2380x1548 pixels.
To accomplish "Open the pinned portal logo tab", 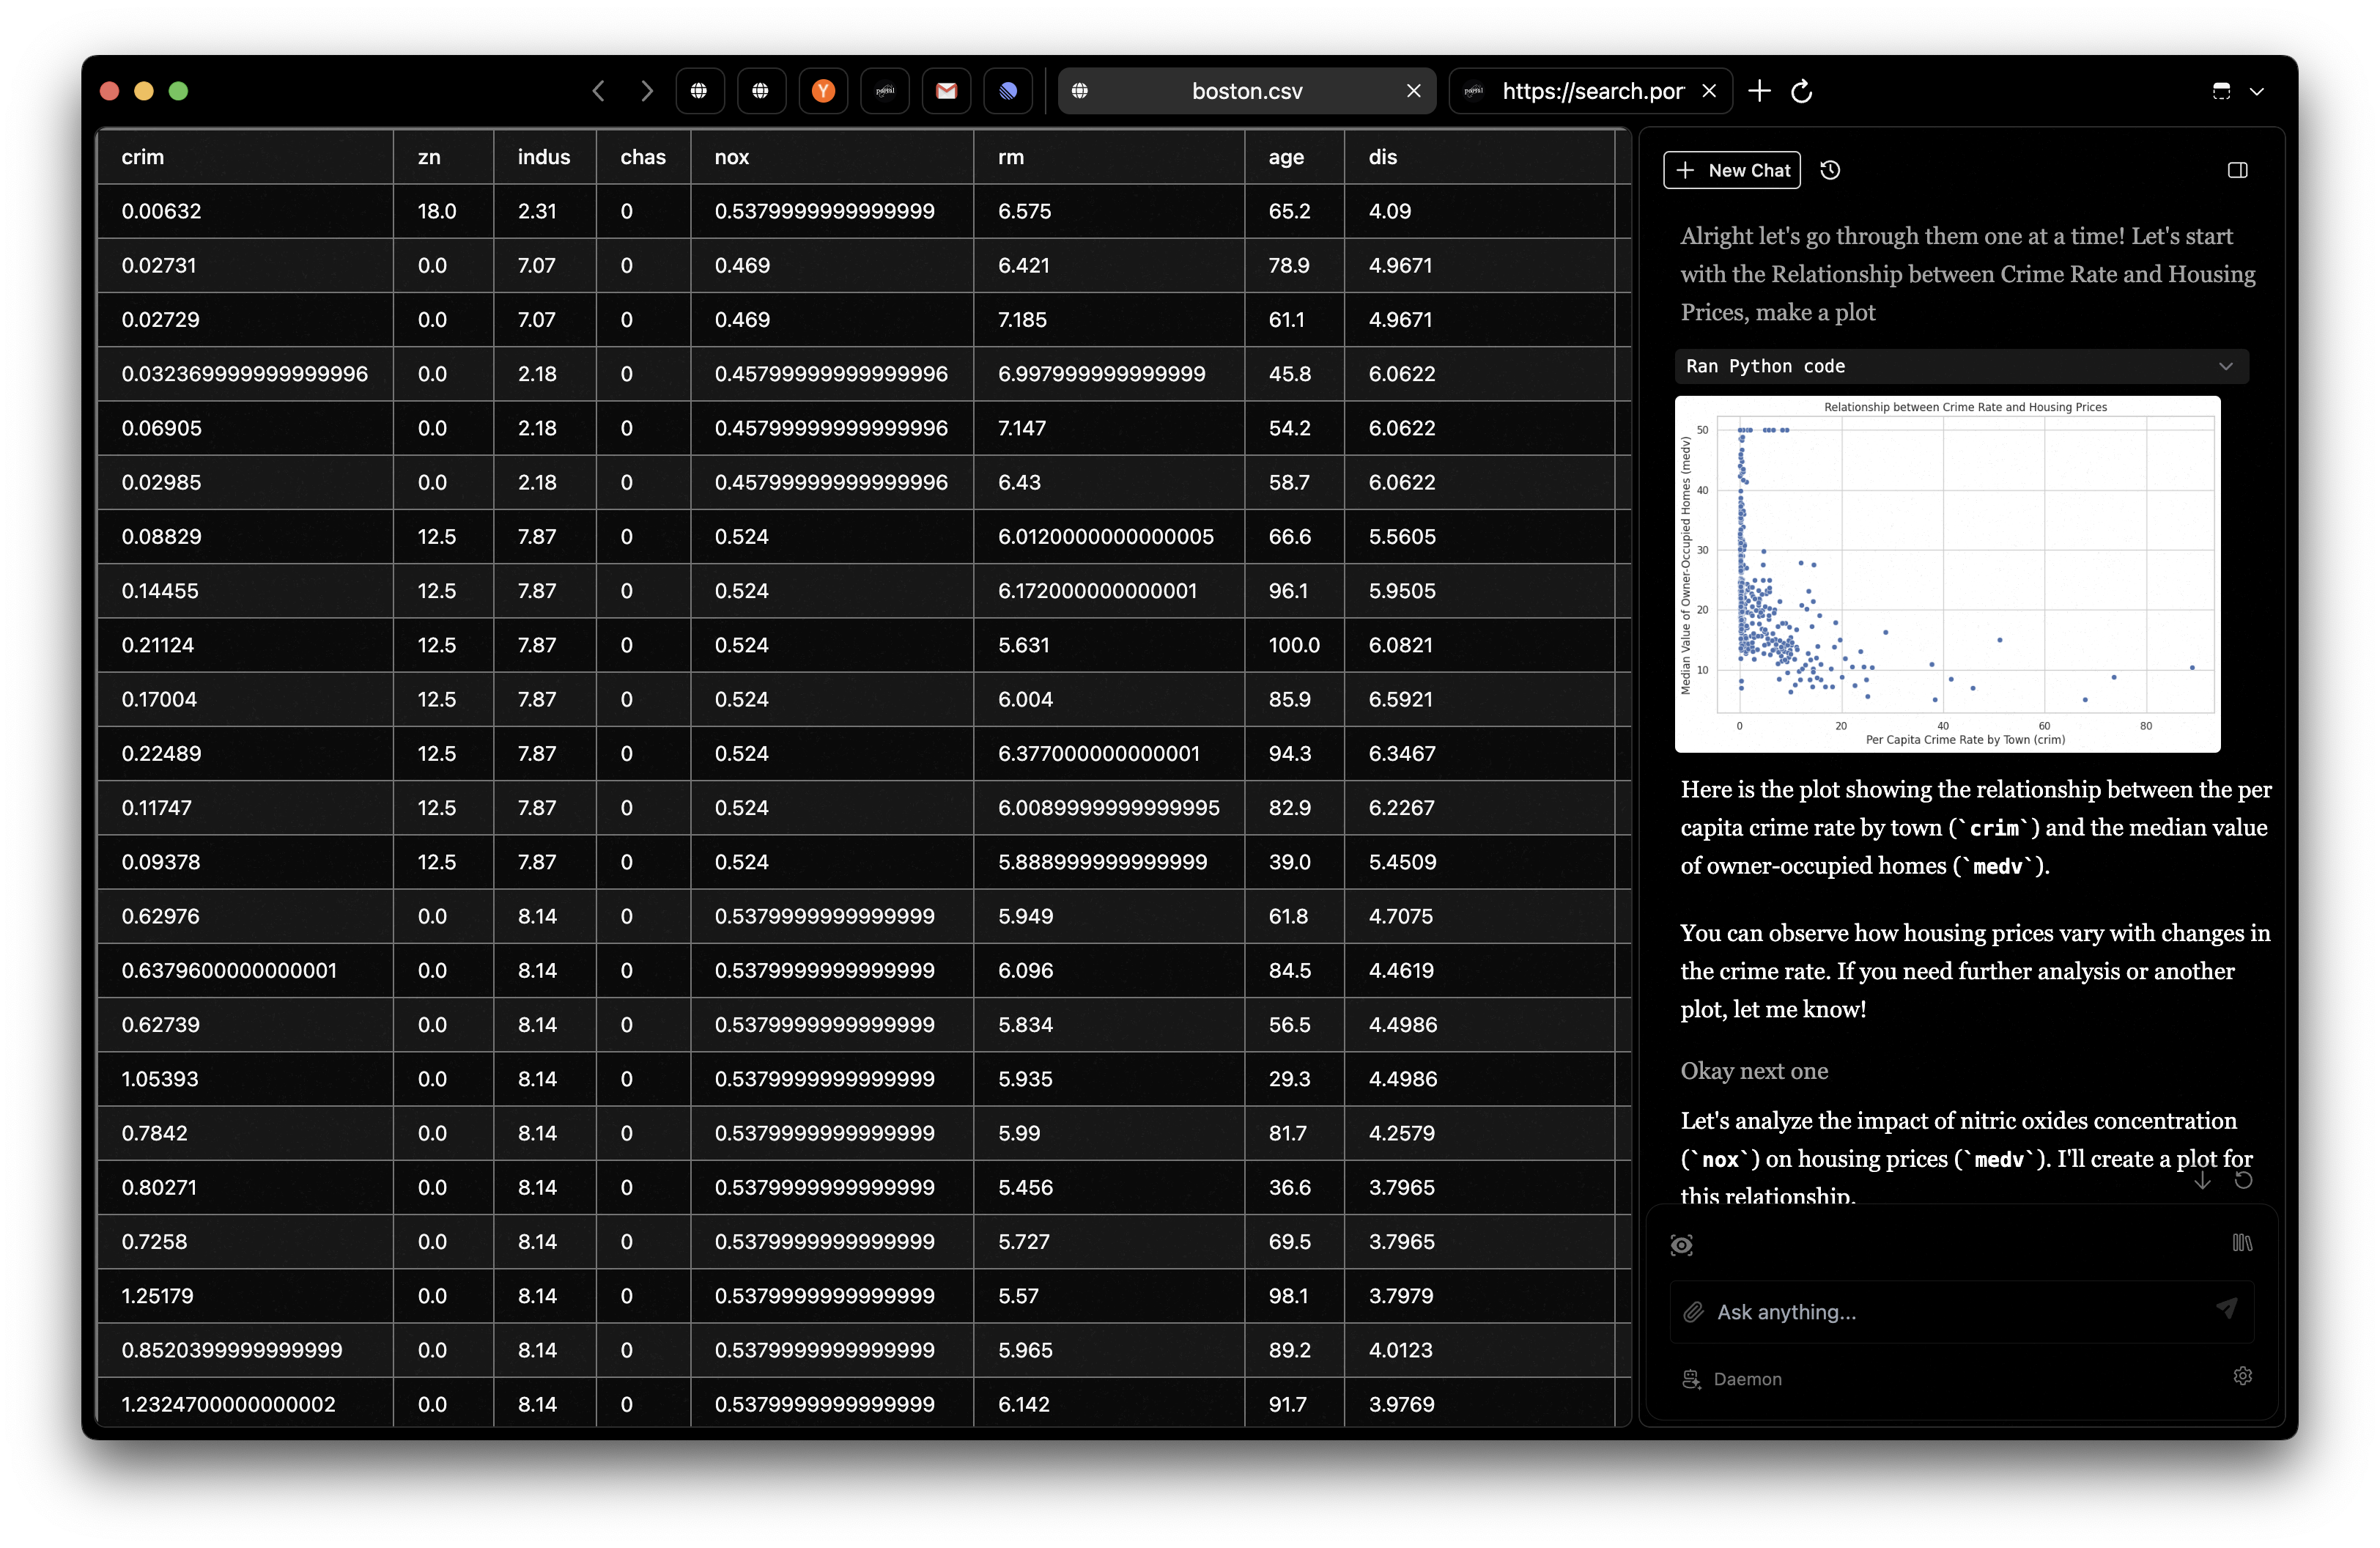I will pyautogui.click(x=885, y=91).
